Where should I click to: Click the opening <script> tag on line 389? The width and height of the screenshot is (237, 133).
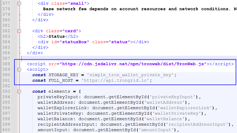point(38,69)
